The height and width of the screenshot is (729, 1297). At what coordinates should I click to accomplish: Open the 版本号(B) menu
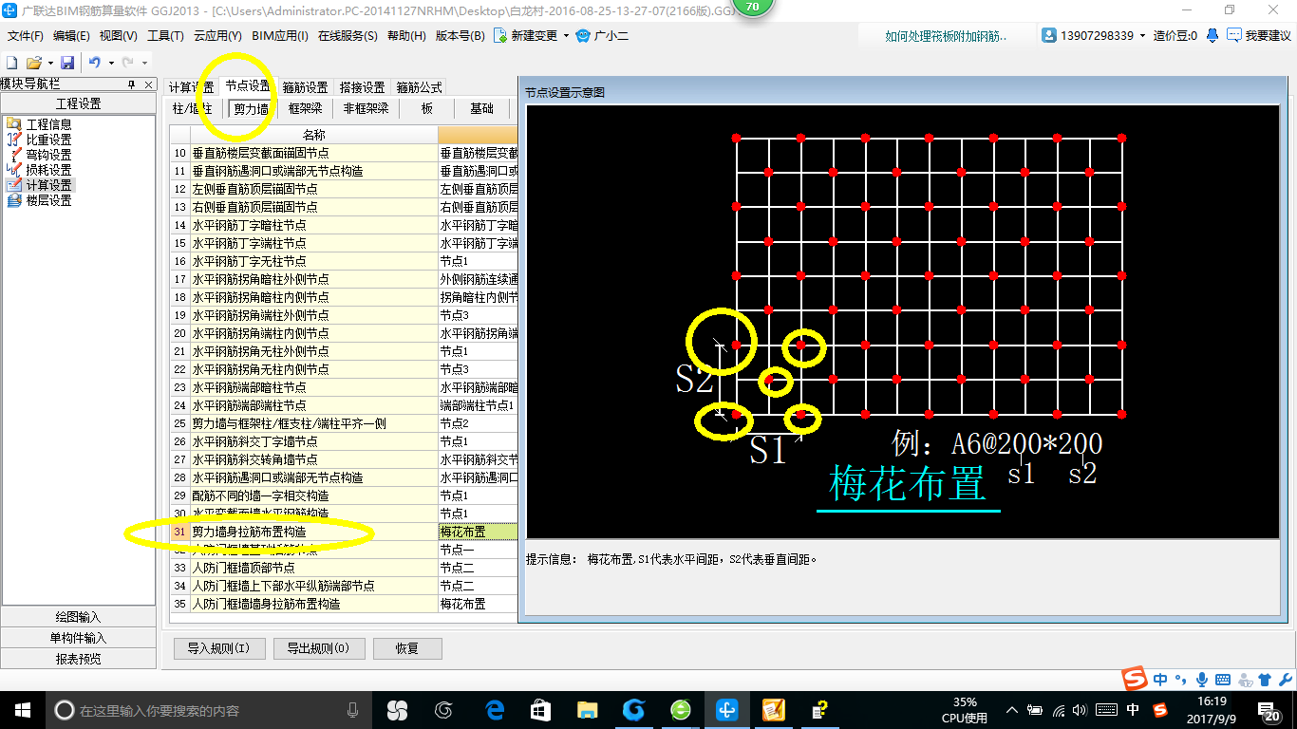[x=460, y=36]
